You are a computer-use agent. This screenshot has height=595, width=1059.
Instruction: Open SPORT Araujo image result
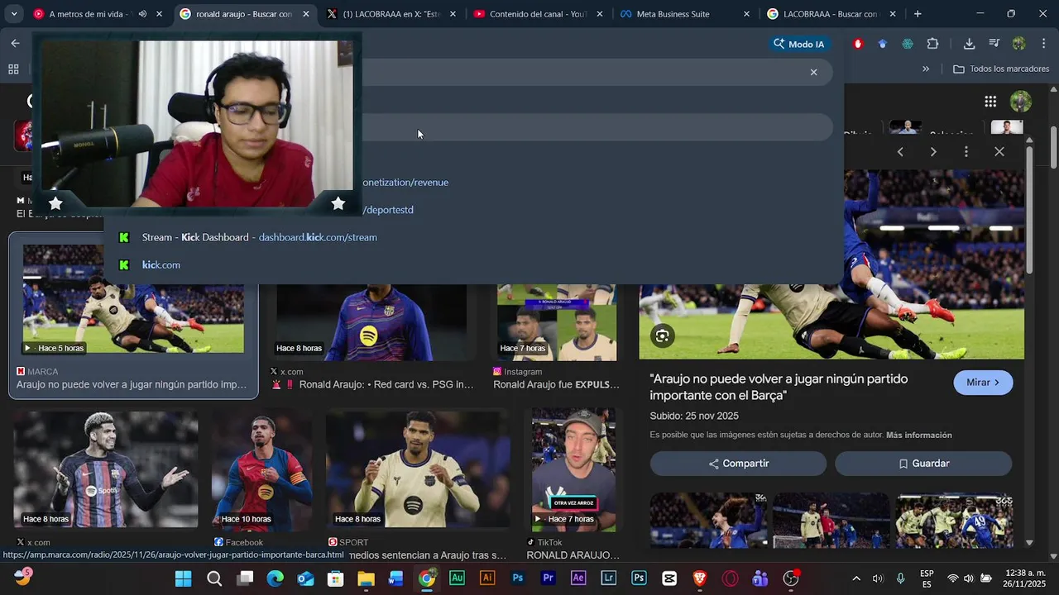(x=418, y=469)
